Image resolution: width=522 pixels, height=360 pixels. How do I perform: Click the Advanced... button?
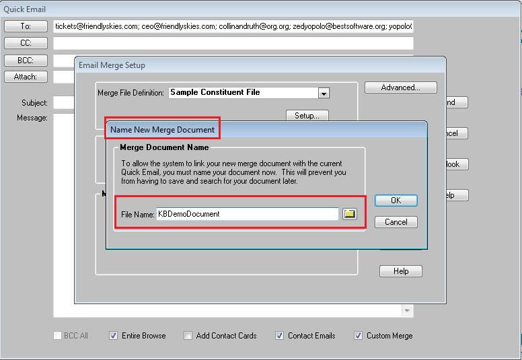pos(400,87)
